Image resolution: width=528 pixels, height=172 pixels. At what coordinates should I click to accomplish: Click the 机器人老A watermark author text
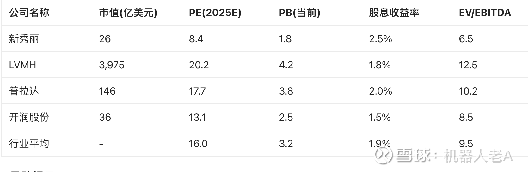tap(477, 156)
